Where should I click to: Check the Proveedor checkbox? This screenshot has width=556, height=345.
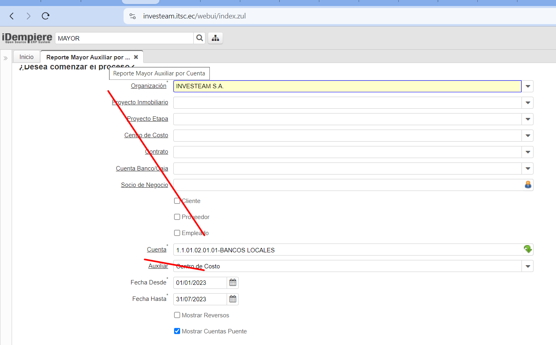click(177, 217)
